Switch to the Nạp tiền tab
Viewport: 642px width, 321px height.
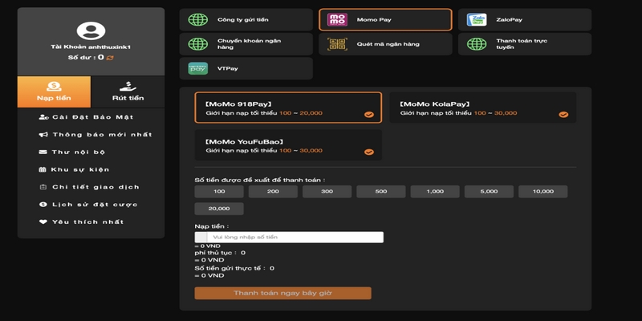click(54, 92)
